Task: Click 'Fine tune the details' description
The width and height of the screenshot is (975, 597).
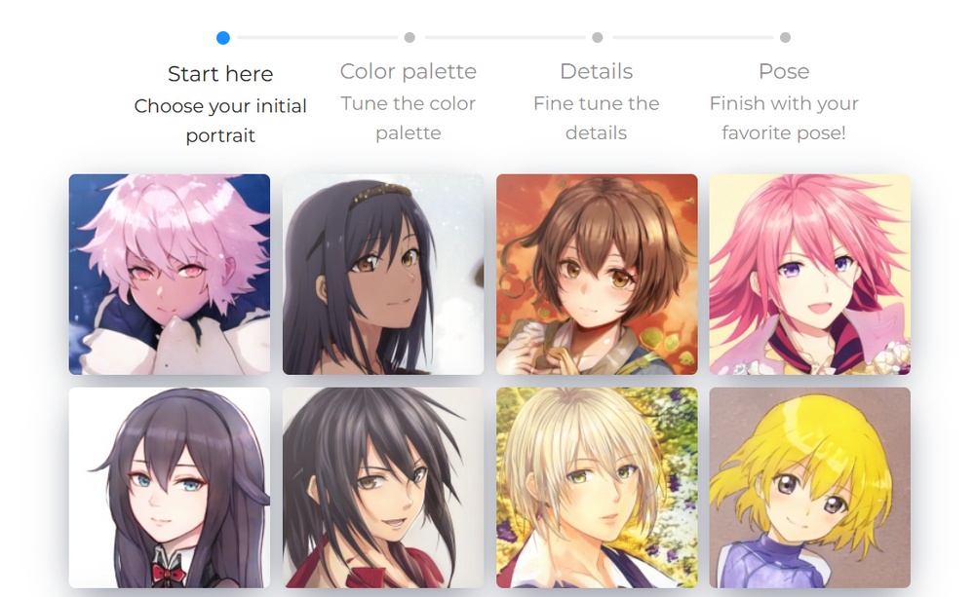Action: (597, 118)
